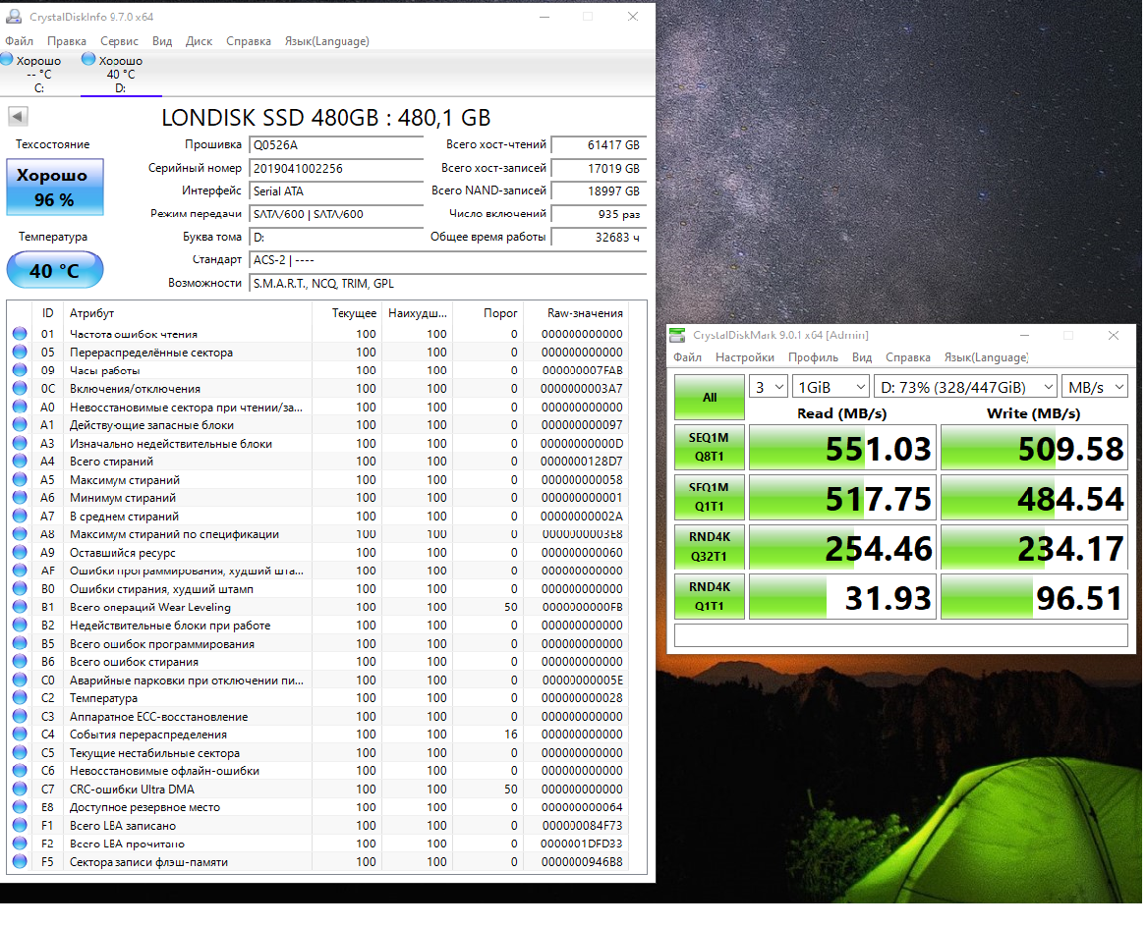Click the 40 °C temperature button
The image size is (1147, 926).
[55, 270]
